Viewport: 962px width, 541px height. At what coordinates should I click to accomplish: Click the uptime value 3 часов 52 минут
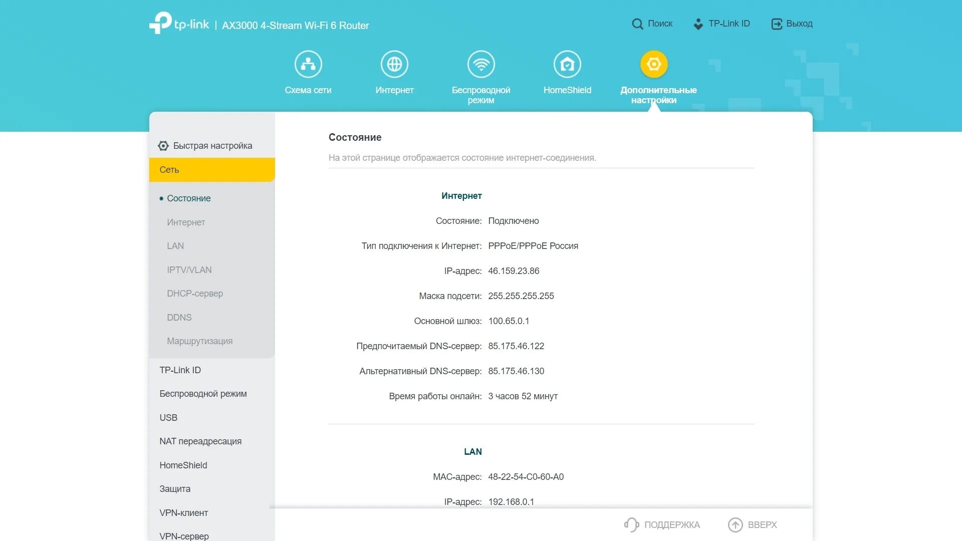pos(523,396)
